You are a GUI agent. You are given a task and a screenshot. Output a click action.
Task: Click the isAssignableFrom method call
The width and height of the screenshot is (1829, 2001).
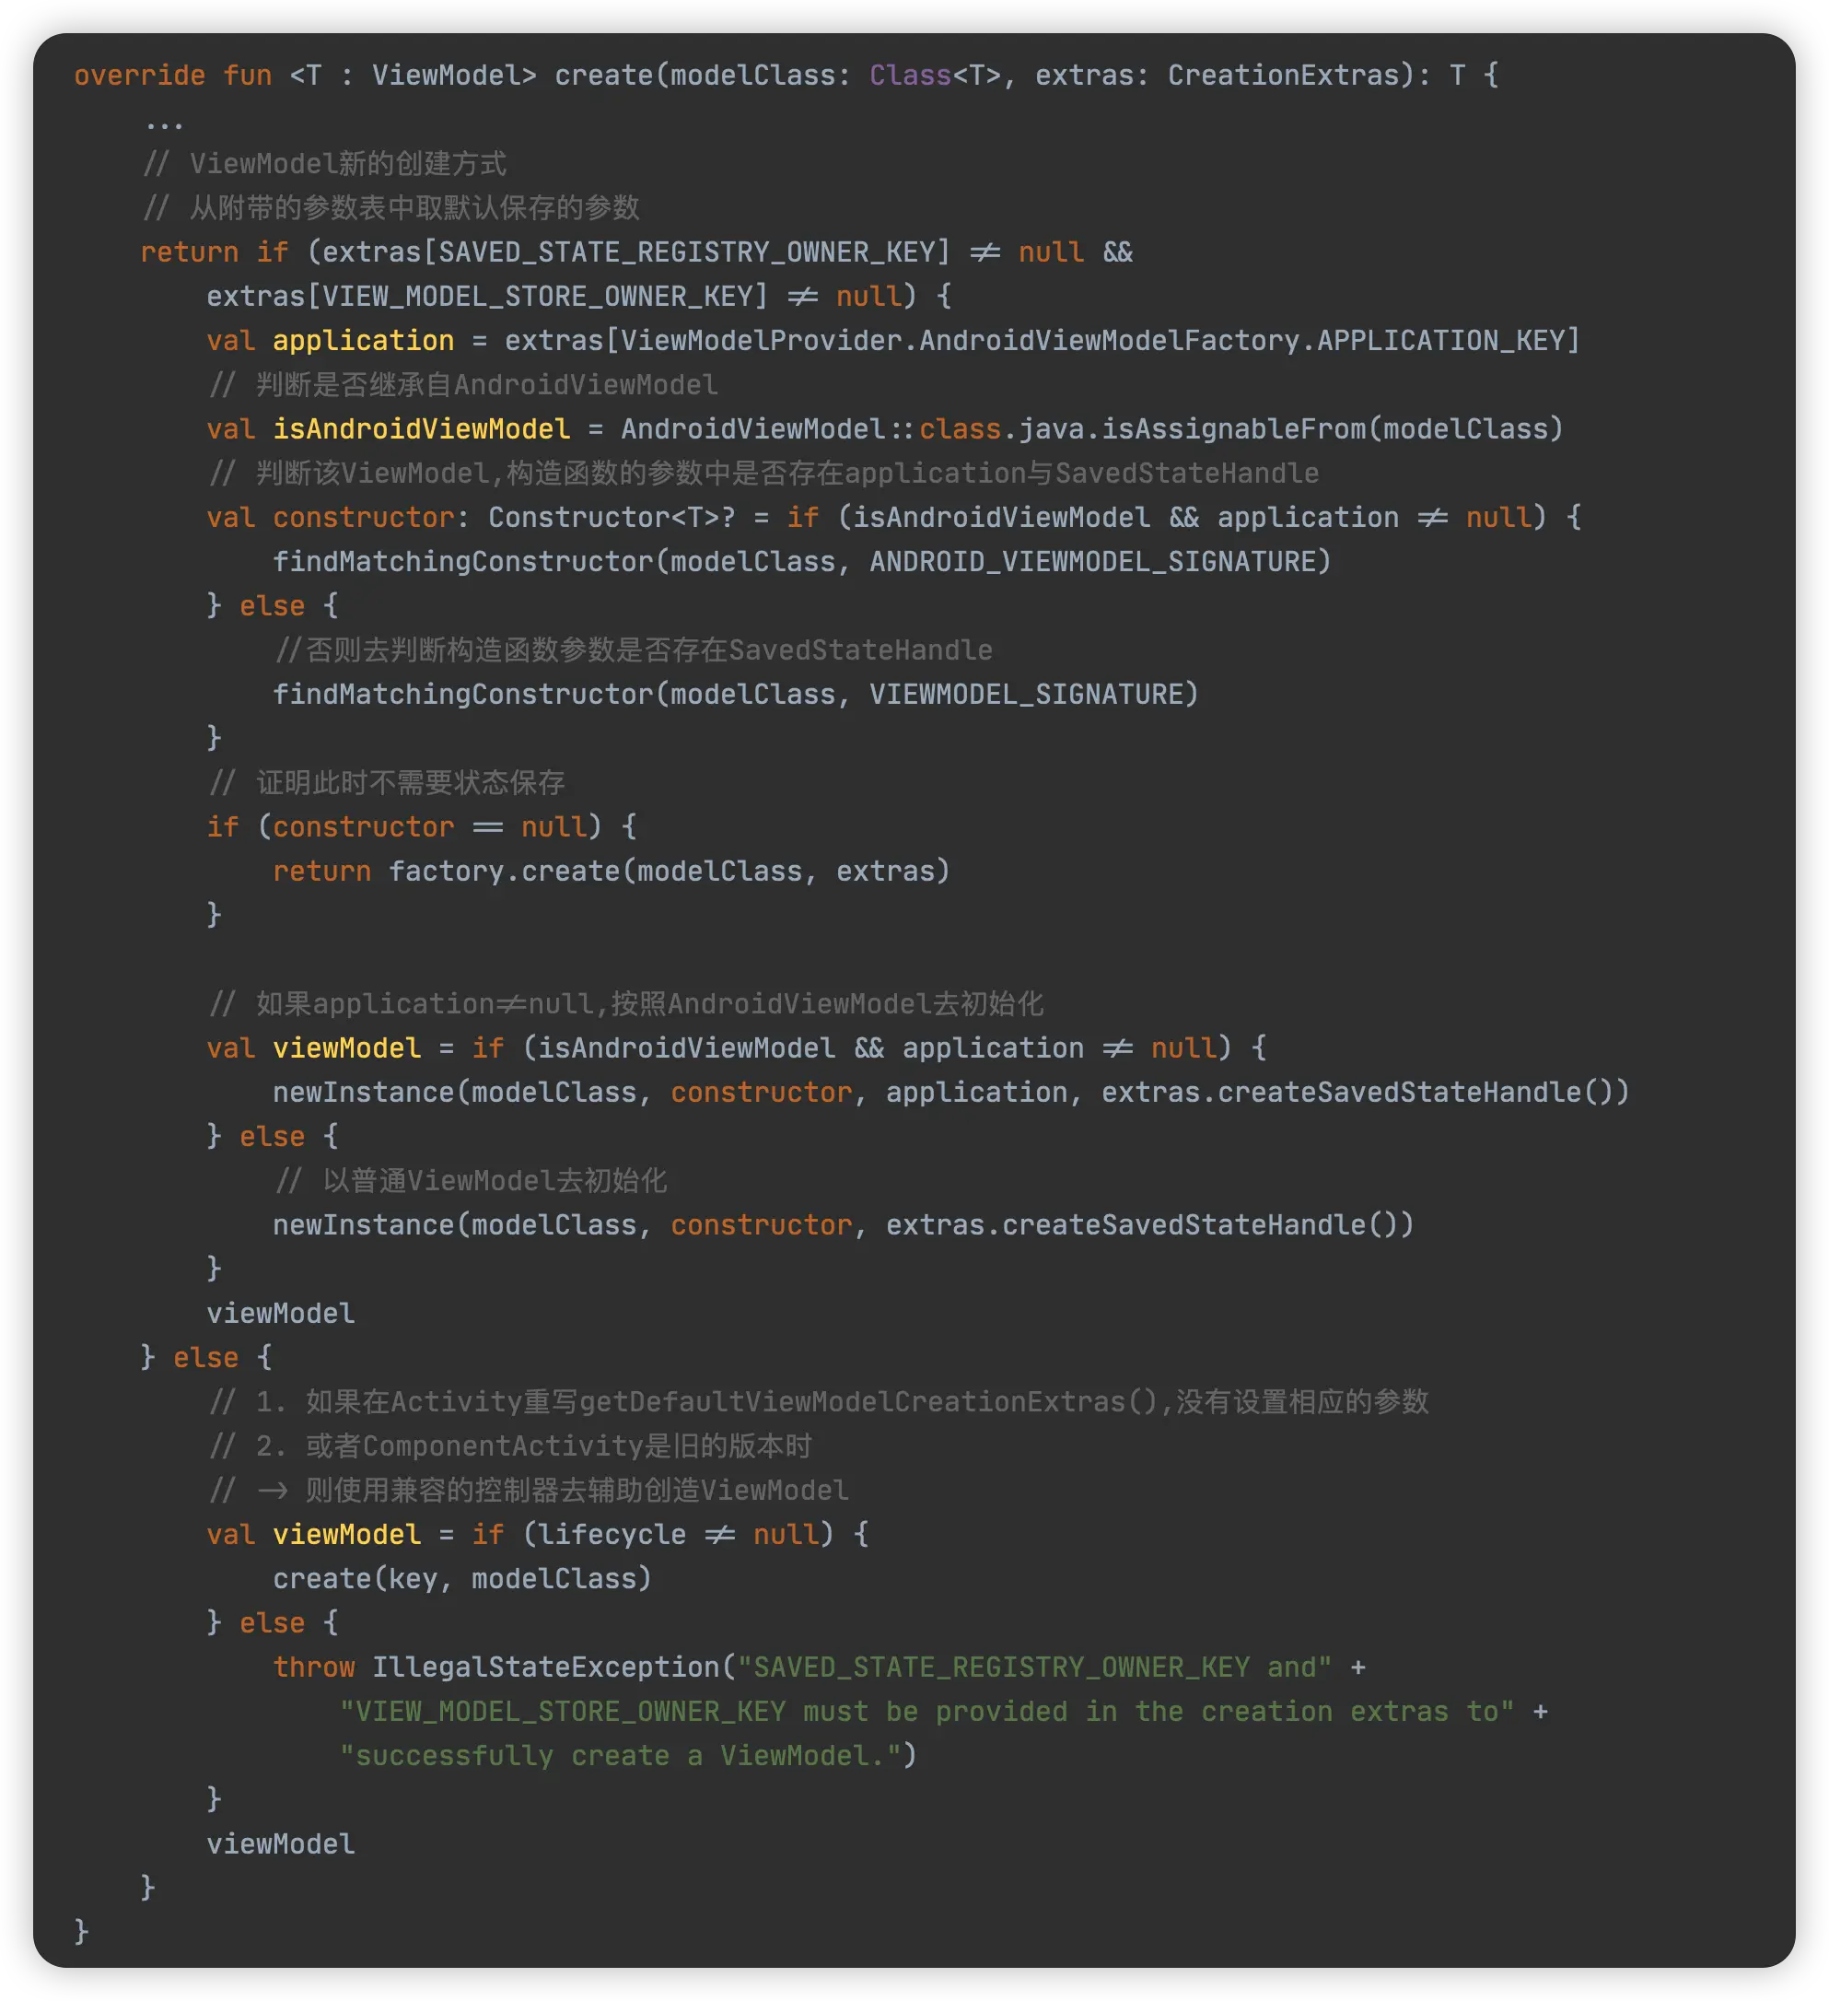[x=1233, y=428]
